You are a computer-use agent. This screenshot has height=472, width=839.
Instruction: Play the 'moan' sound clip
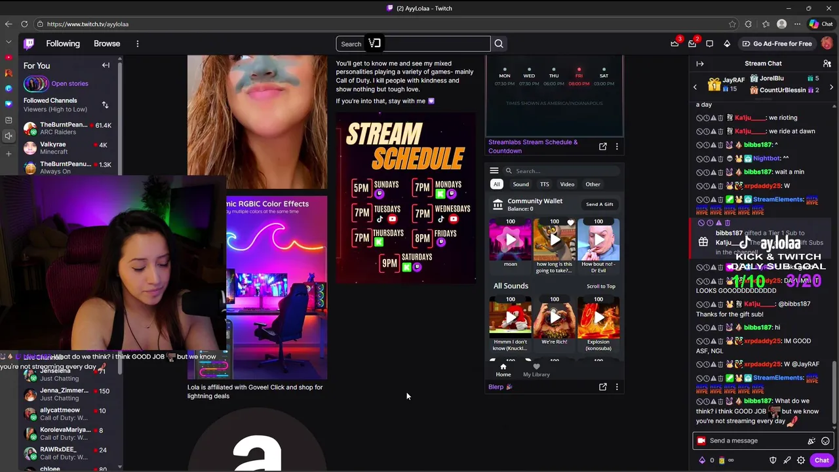pyautogui.click(x=511, y=240)
